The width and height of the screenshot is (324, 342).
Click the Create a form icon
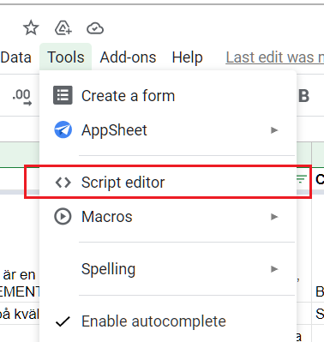63,95
